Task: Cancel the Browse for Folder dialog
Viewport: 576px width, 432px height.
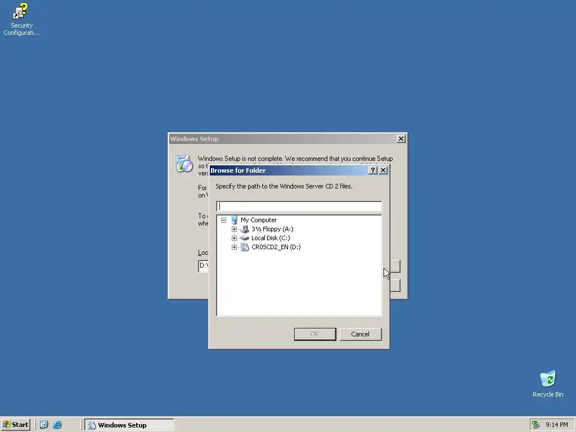Action: click(361, 334)
